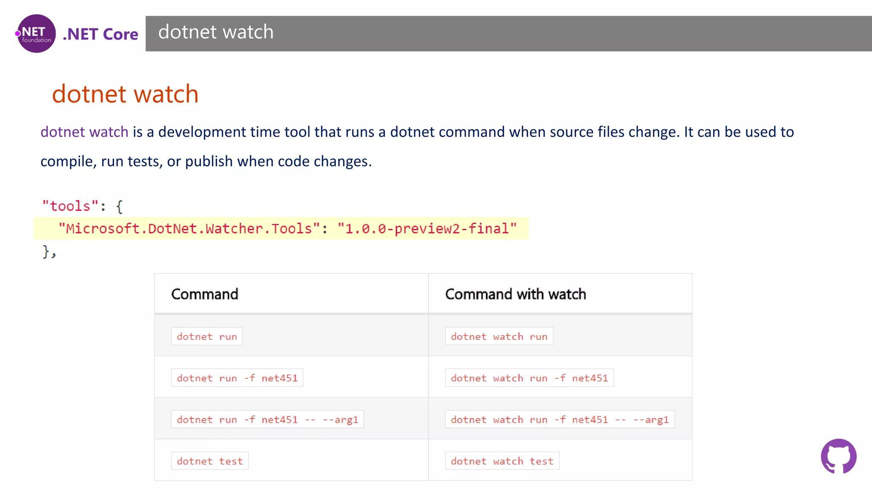Click 'dotnet run -f net451' code snippet
The image size is (872, 490).
237,378
